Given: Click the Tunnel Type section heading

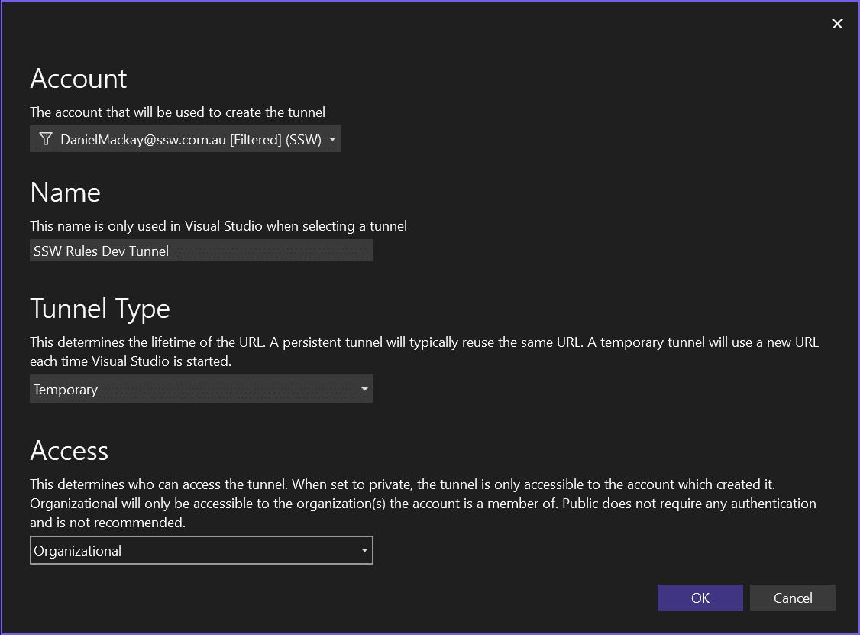Looking at the screenshot, I should pos(100,309).
